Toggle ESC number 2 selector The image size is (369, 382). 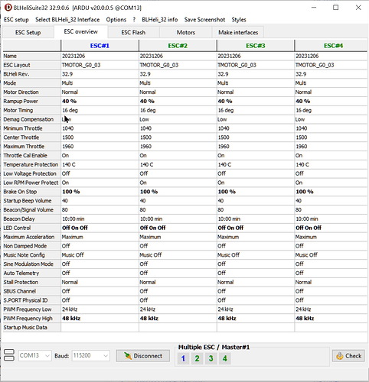197,358
